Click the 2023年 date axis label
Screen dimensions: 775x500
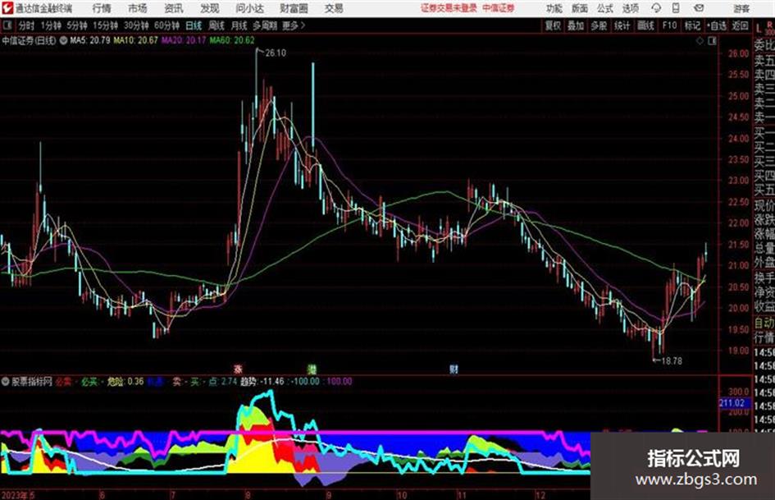[15, 495]
